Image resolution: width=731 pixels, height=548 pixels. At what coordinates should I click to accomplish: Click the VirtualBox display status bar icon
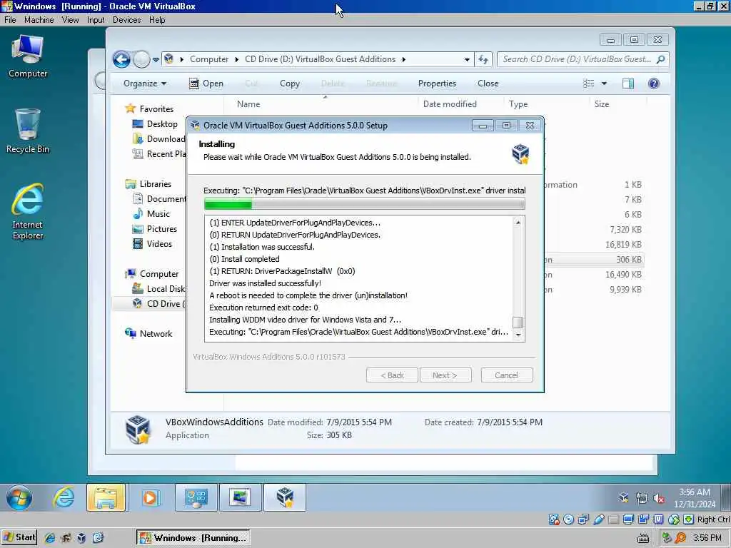pyautogui.click(x=628, y=519)
